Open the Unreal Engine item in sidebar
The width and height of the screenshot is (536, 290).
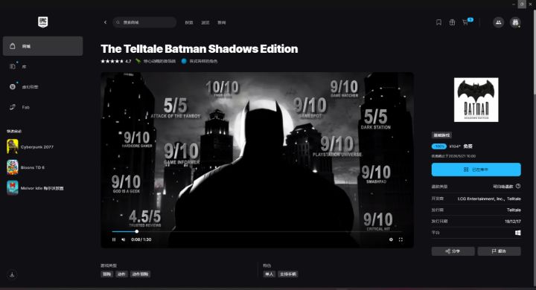(42, 87)
